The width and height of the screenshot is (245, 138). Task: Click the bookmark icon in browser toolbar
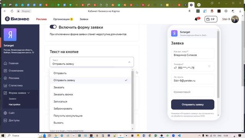(189, 11)
